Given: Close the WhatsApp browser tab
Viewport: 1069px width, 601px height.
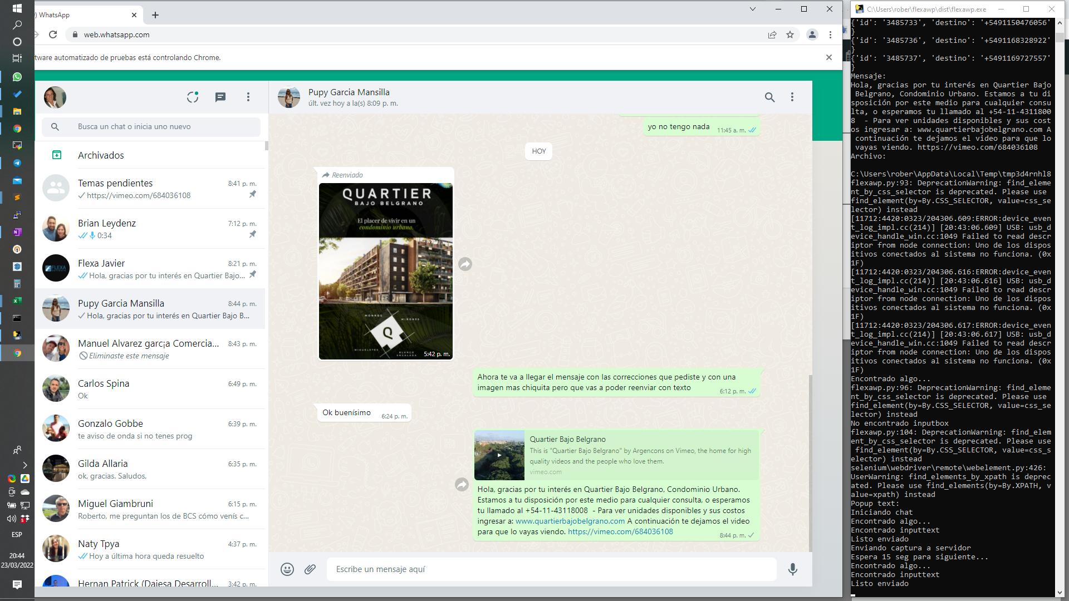Looking at the screenshot, I should coord(134,15).
